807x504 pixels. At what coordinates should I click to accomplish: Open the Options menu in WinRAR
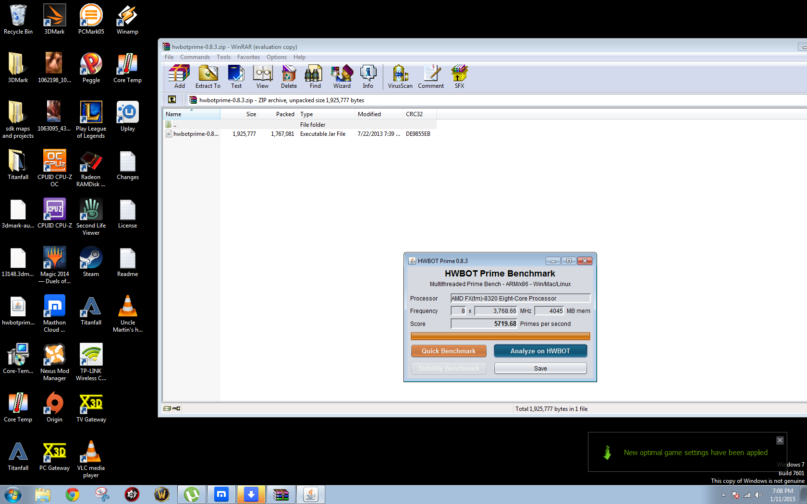(277, 57)
